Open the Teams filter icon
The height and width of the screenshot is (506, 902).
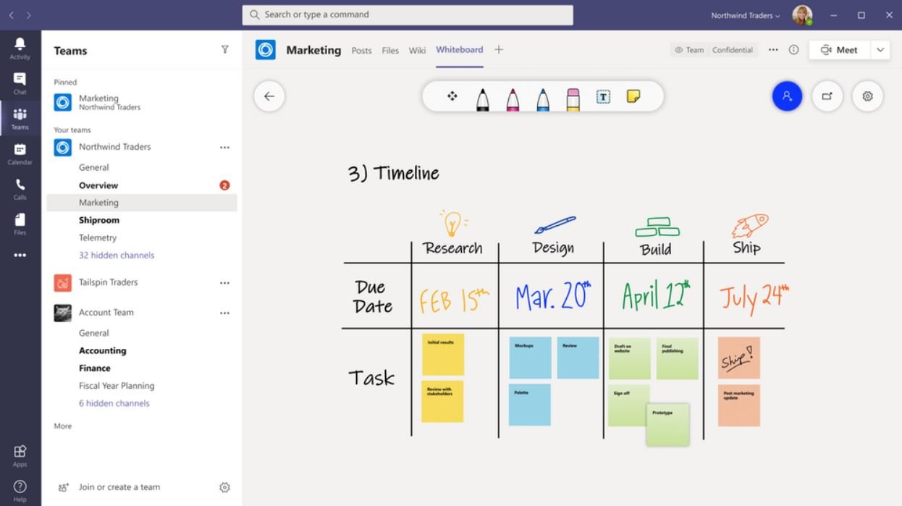[x=224, y=50]
